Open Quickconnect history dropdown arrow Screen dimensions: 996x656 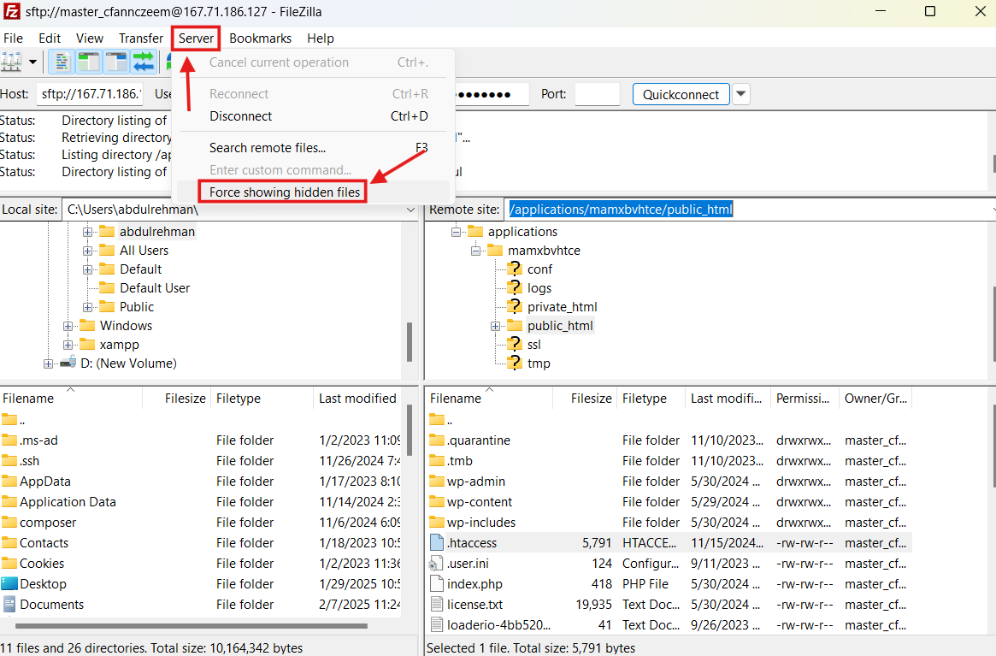740,94
